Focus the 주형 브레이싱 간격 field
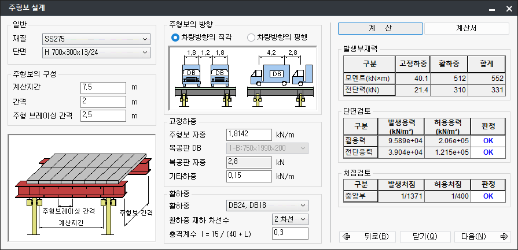518x250 pixels. click(x=103, y=115)
